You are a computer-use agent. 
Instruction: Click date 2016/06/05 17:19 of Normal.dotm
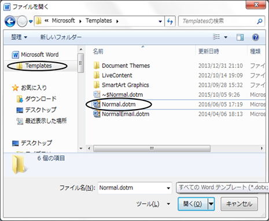point(220,104)
